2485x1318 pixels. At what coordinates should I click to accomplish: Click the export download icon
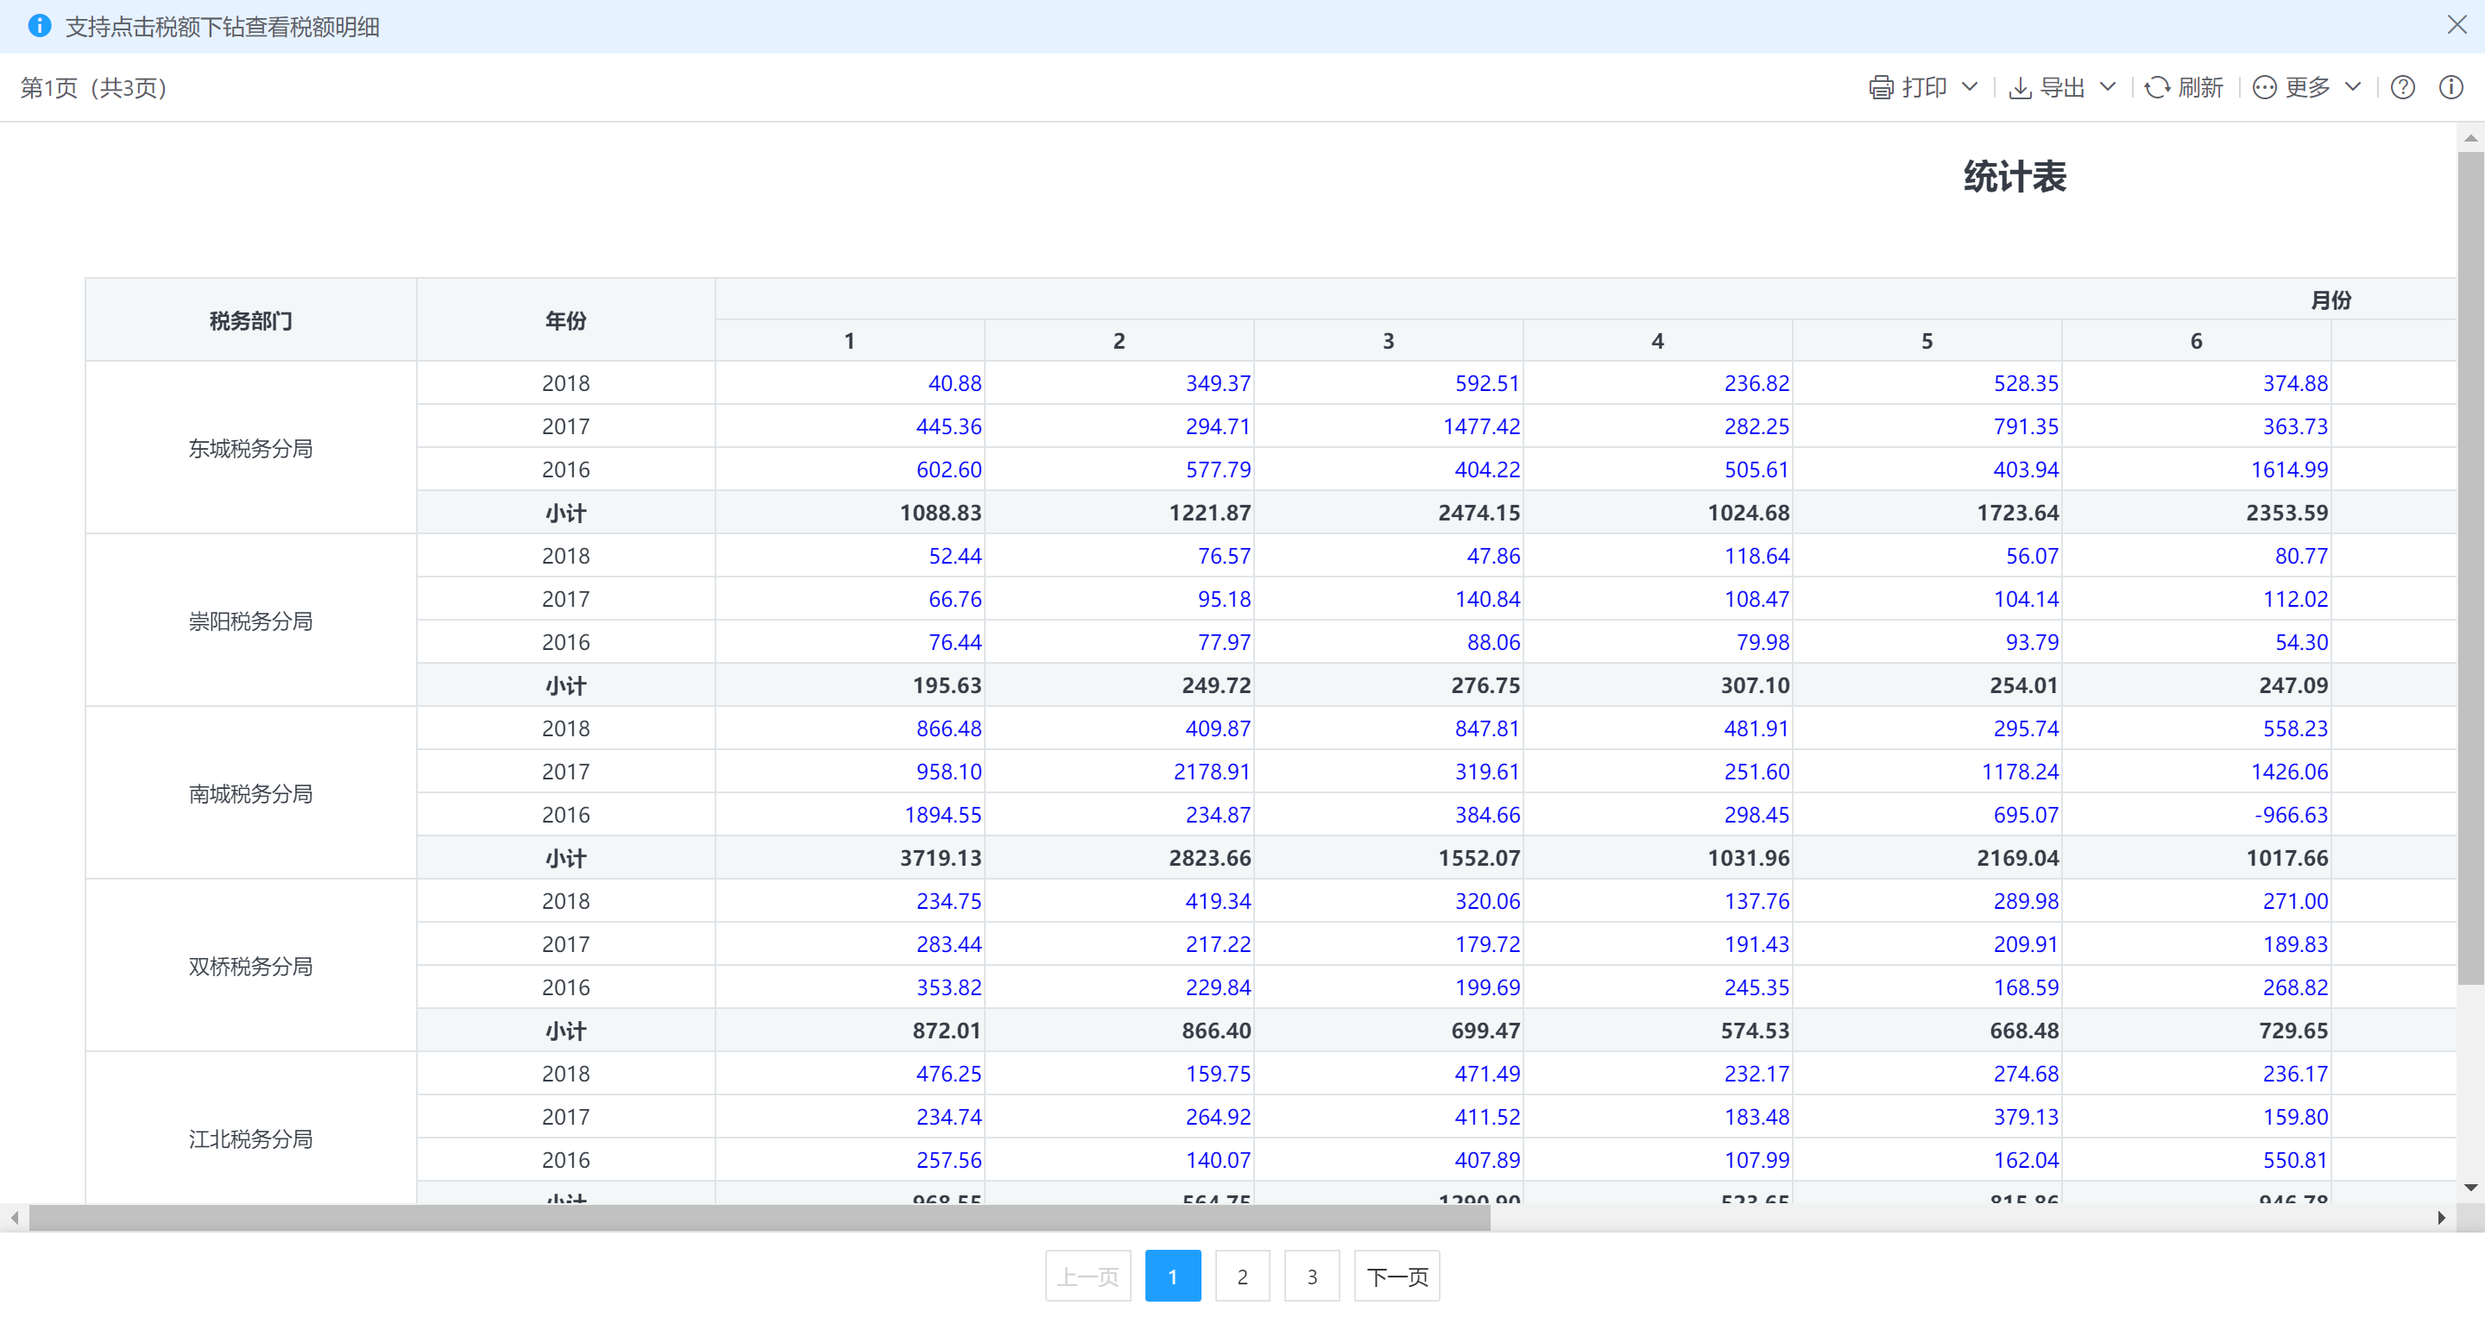coord(2019,88)
